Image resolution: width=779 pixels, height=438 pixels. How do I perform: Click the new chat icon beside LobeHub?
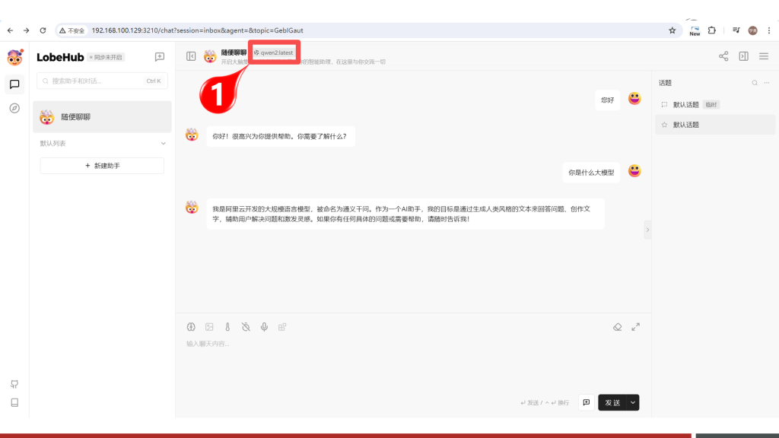(x=159, y=57)
